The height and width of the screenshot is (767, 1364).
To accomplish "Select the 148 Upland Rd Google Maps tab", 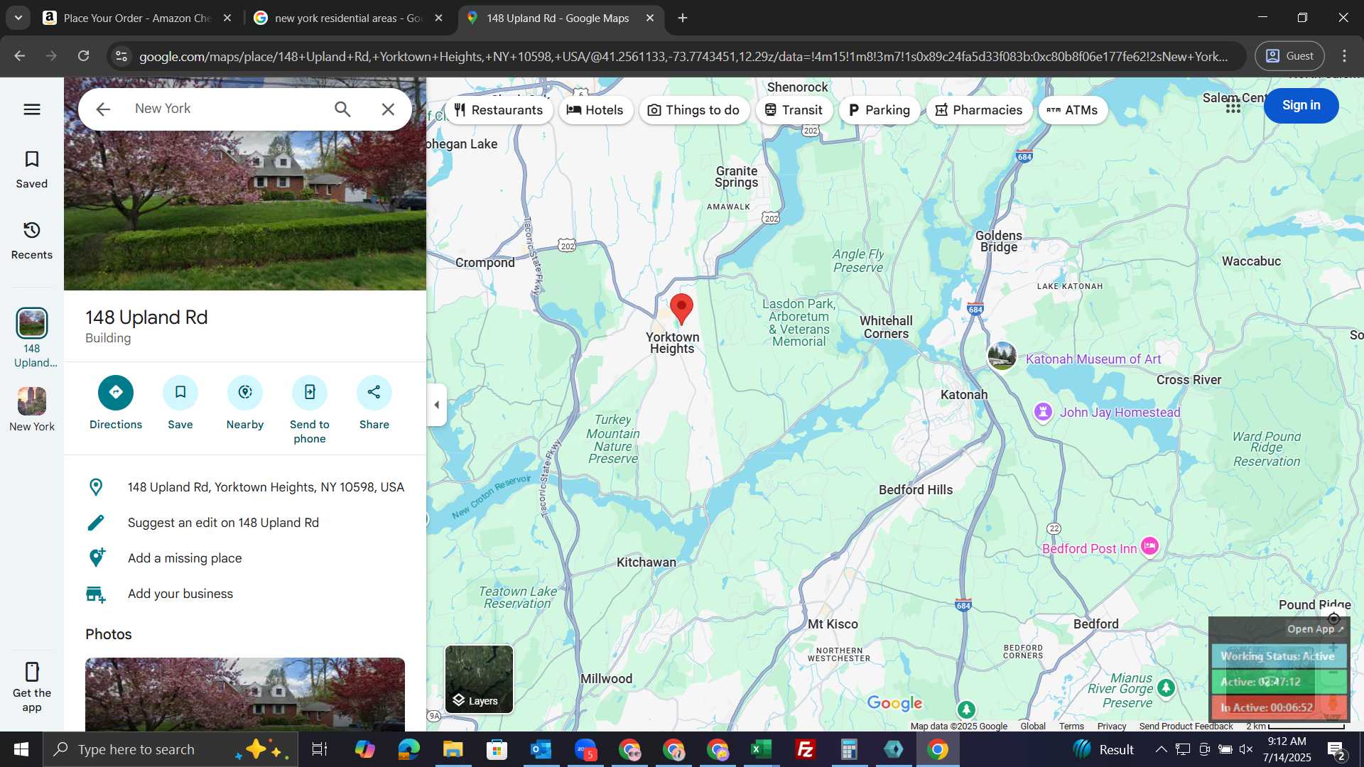I will pyautogui.click(x=558, y=18).
